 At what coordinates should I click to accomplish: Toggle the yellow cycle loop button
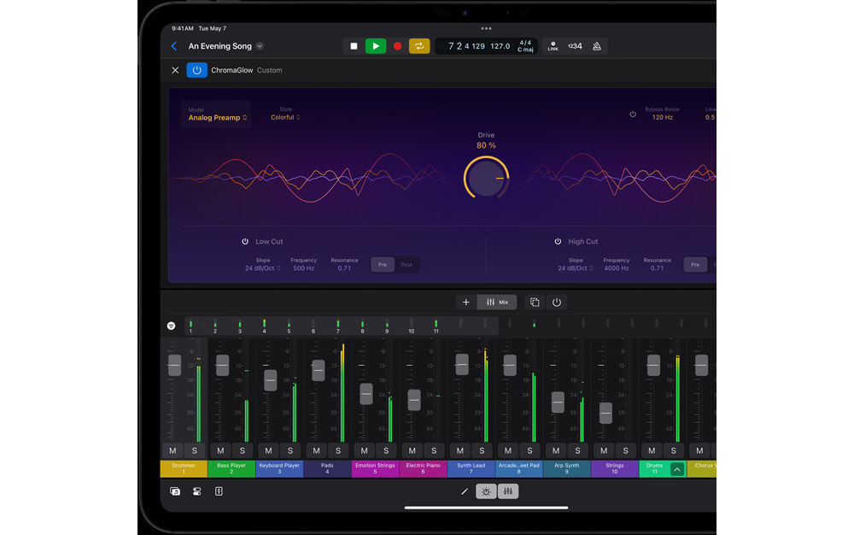point(419,46)
